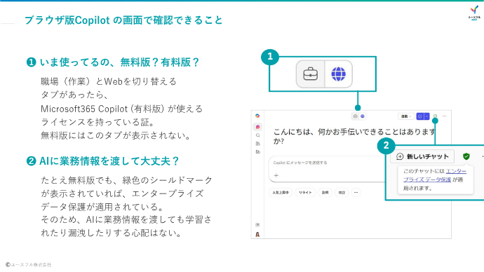Click the ユースフル logo in the slide corner
Viewport: 484px width, 272px height.
click(x=474, y=13)
